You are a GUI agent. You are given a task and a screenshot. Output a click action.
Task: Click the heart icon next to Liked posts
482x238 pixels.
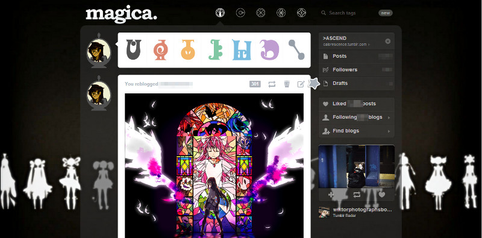(x=325, y=104)
